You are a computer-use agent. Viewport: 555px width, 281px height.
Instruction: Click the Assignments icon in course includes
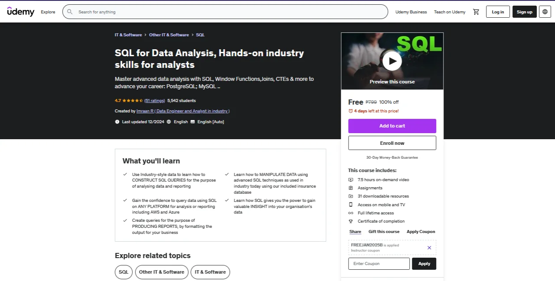coord(351,188)
